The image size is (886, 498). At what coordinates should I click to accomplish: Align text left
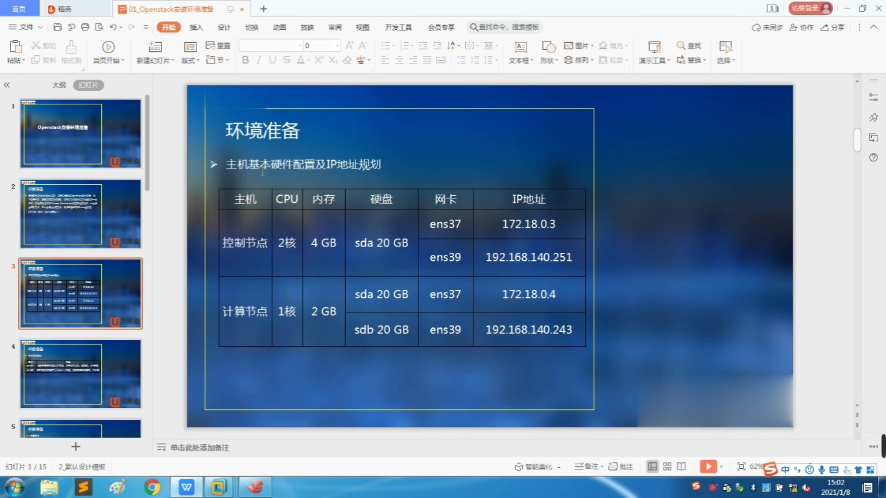(385, 60)
